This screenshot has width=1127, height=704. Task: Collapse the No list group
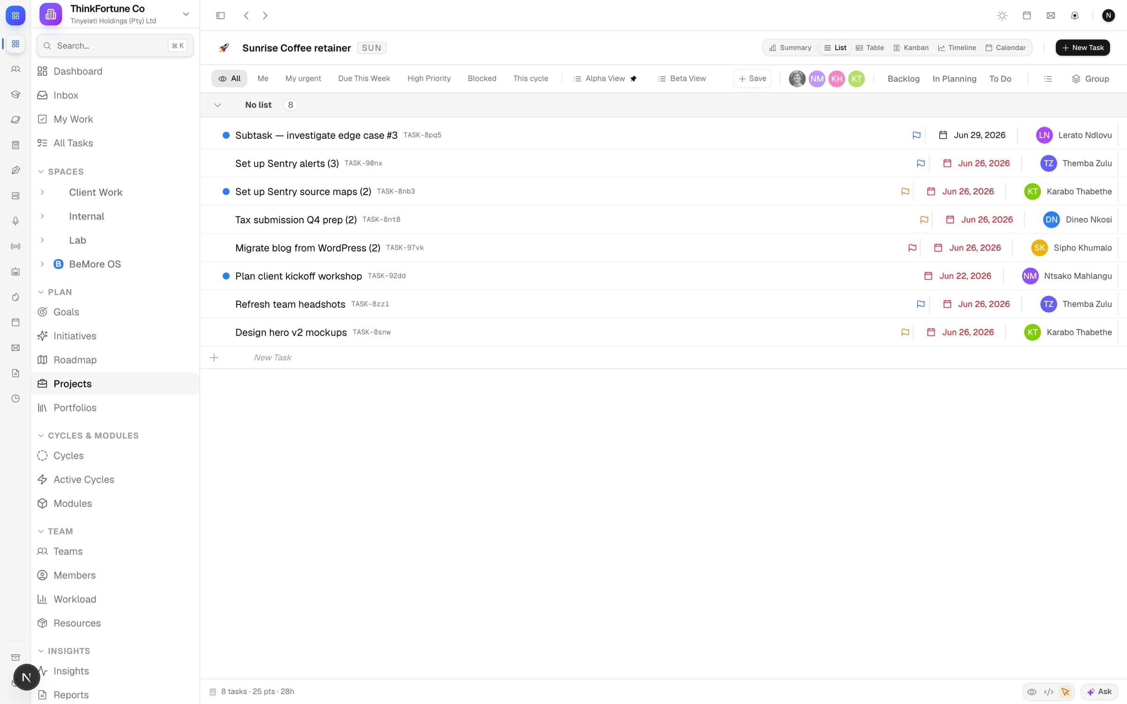(217, 105)
